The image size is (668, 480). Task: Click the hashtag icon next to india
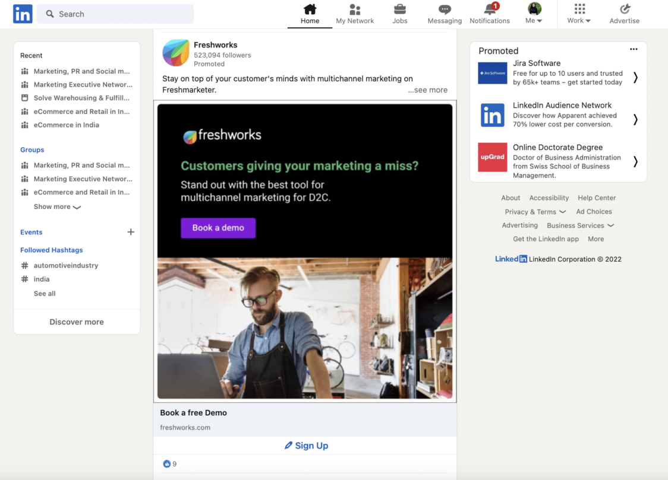pyautogui.click(x=25, y=279)
